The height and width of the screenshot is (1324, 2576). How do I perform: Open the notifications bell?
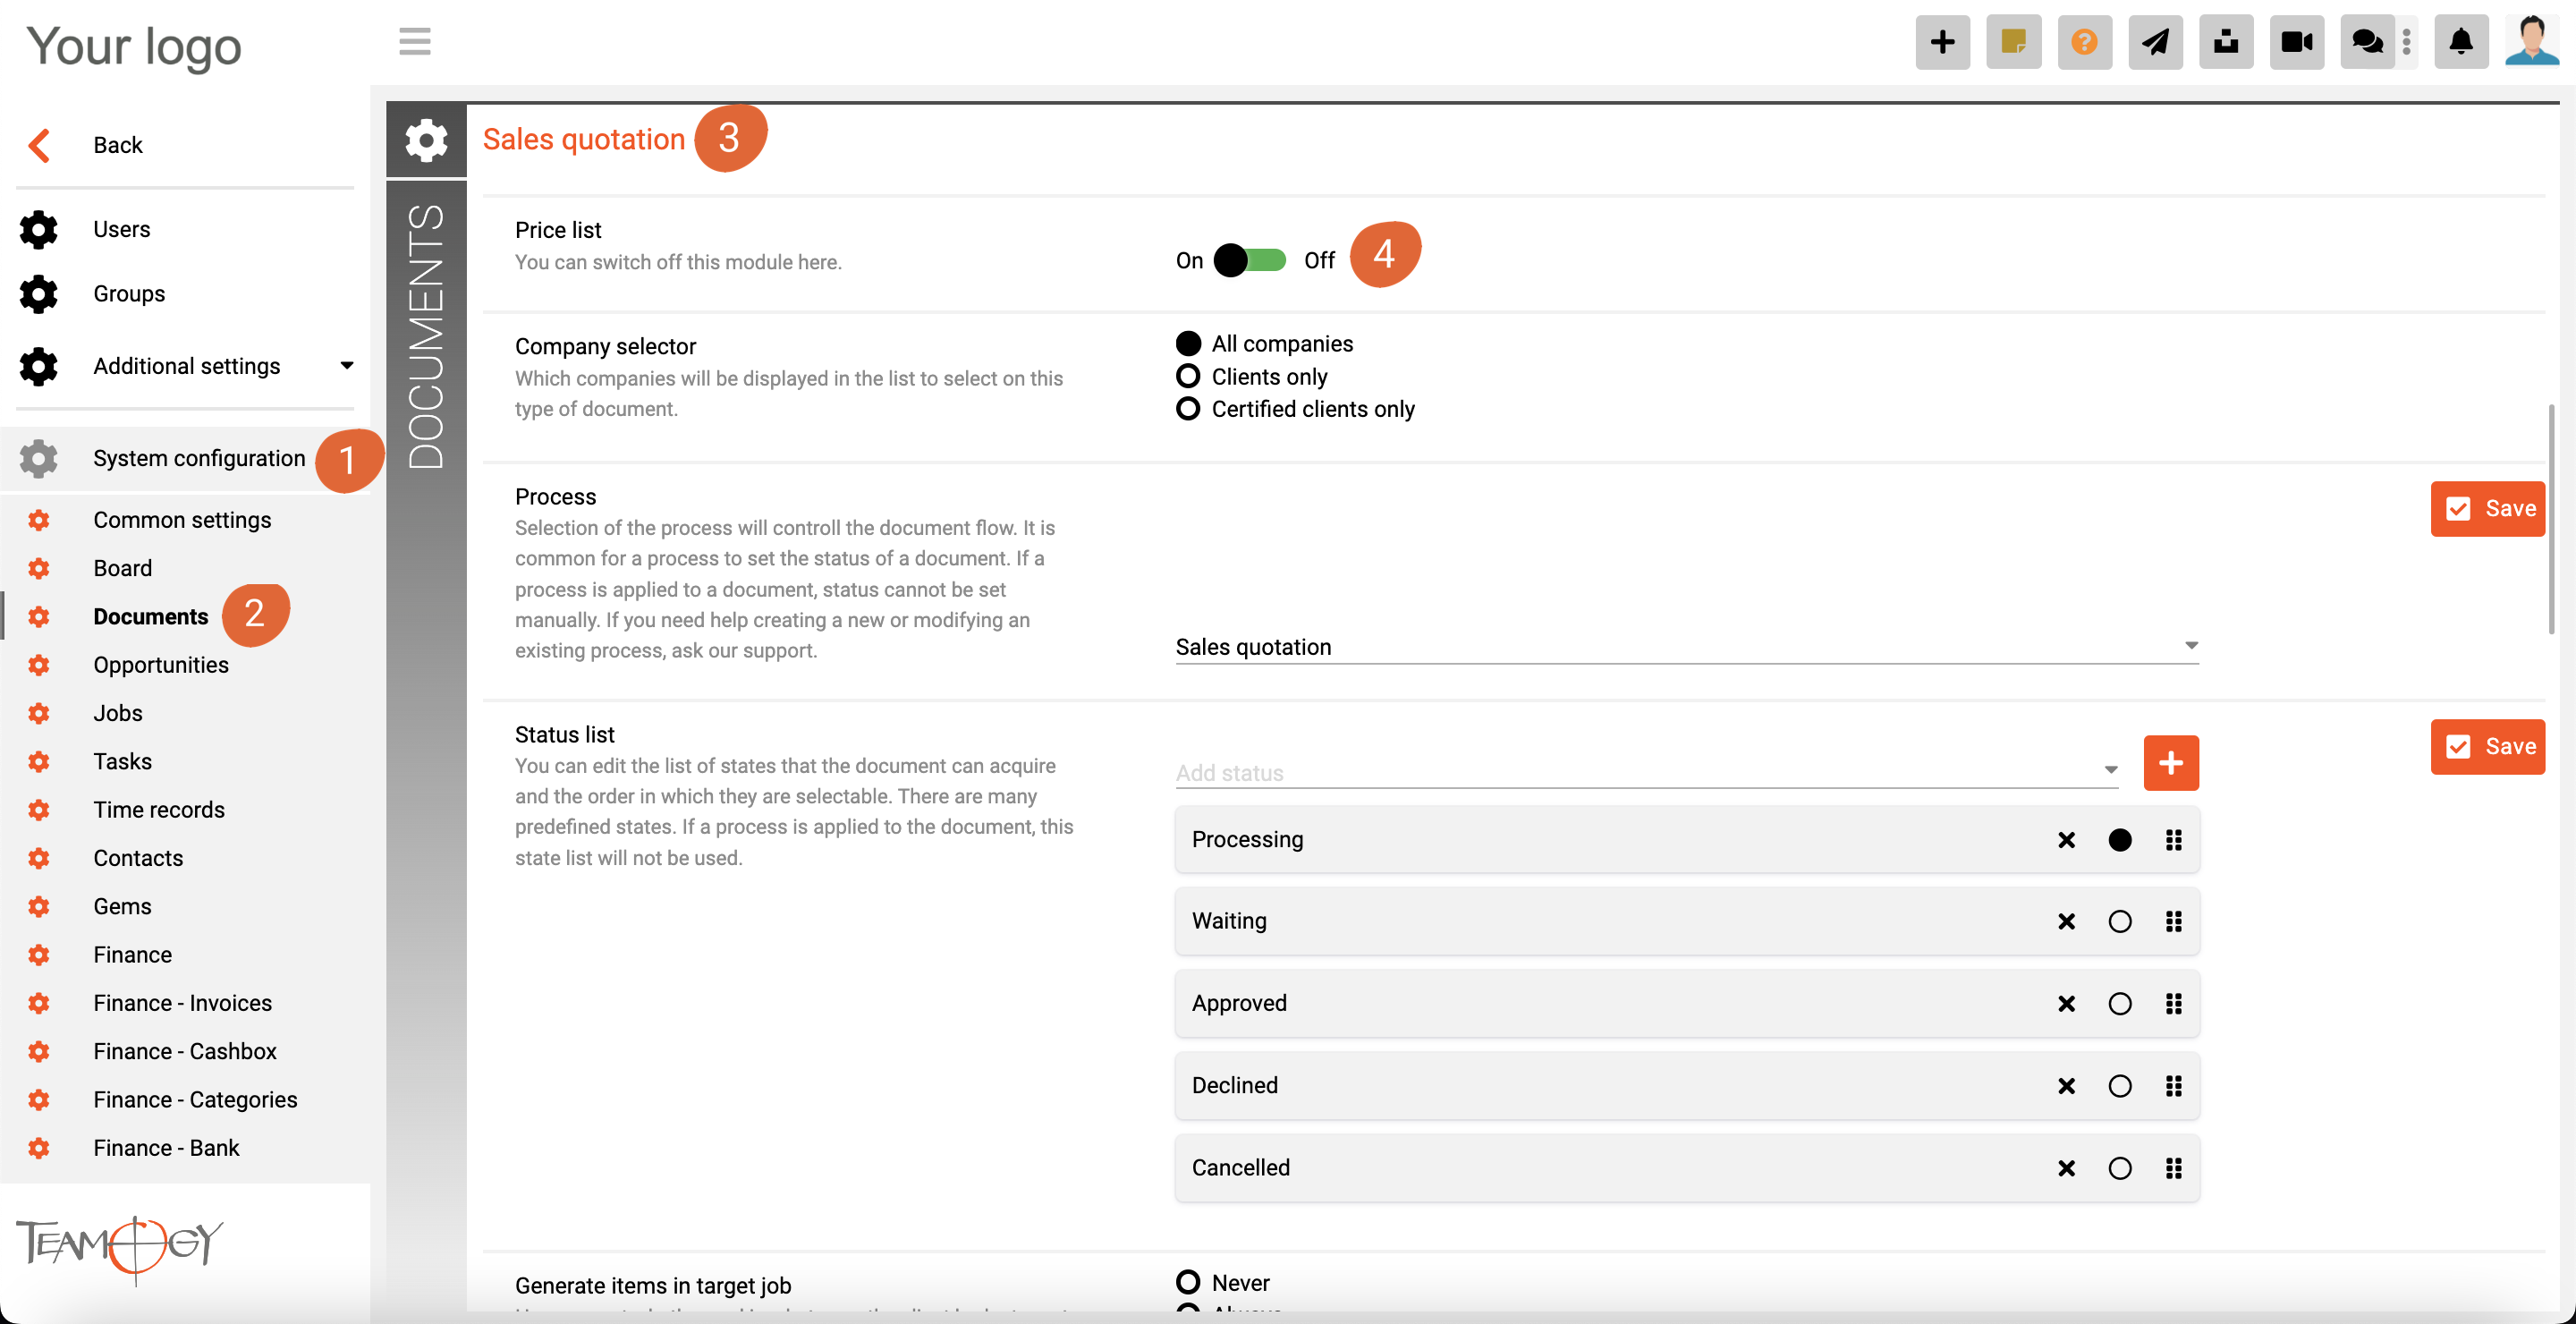coord(2460,42)
